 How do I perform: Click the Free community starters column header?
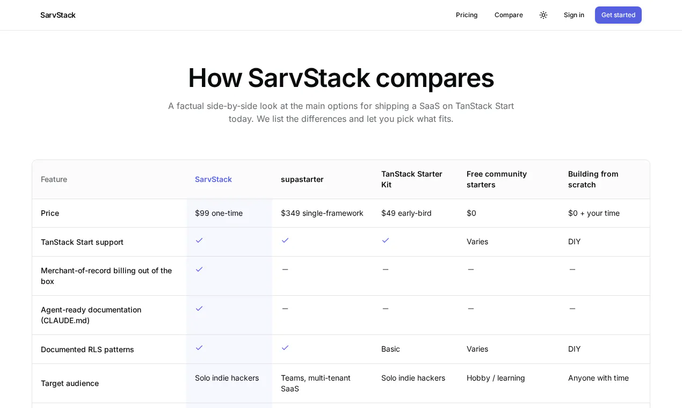(x=497, y=179)
